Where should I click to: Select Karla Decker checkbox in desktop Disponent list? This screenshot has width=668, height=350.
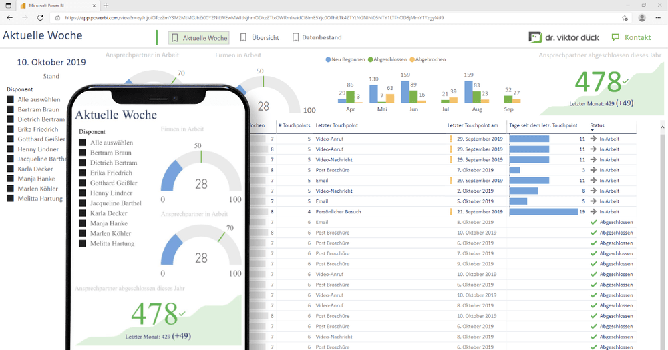pos(10,169)
